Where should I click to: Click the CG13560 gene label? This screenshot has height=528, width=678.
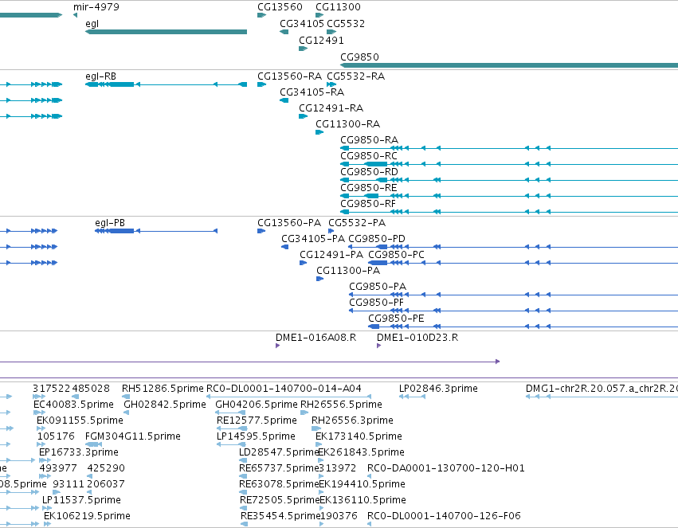[x=280, y=7]
